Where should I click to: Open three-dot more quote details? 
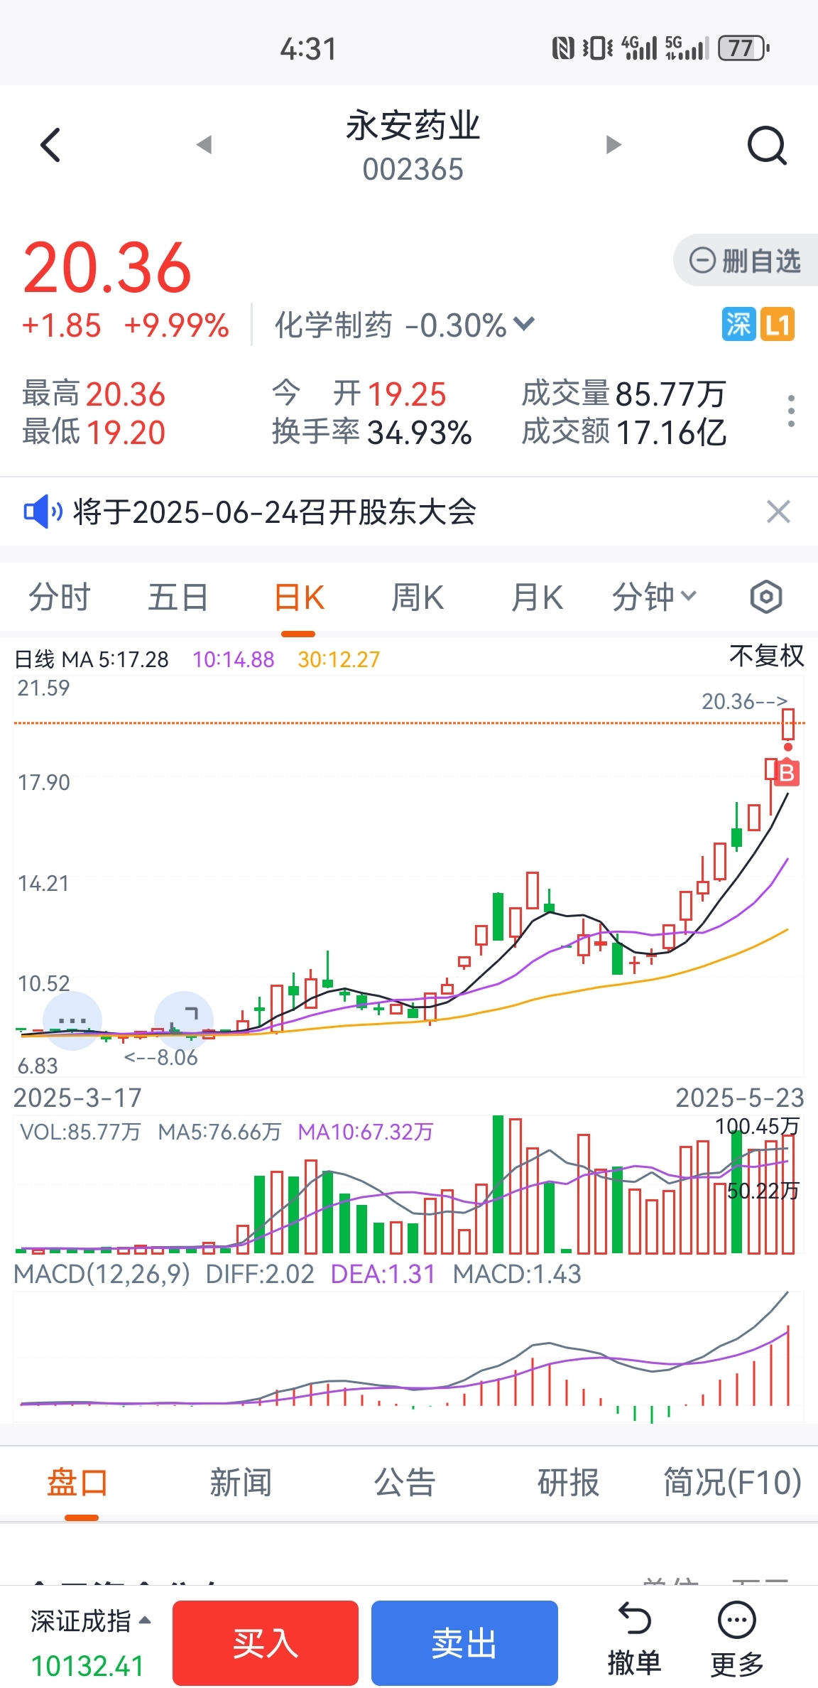(791, 411)
